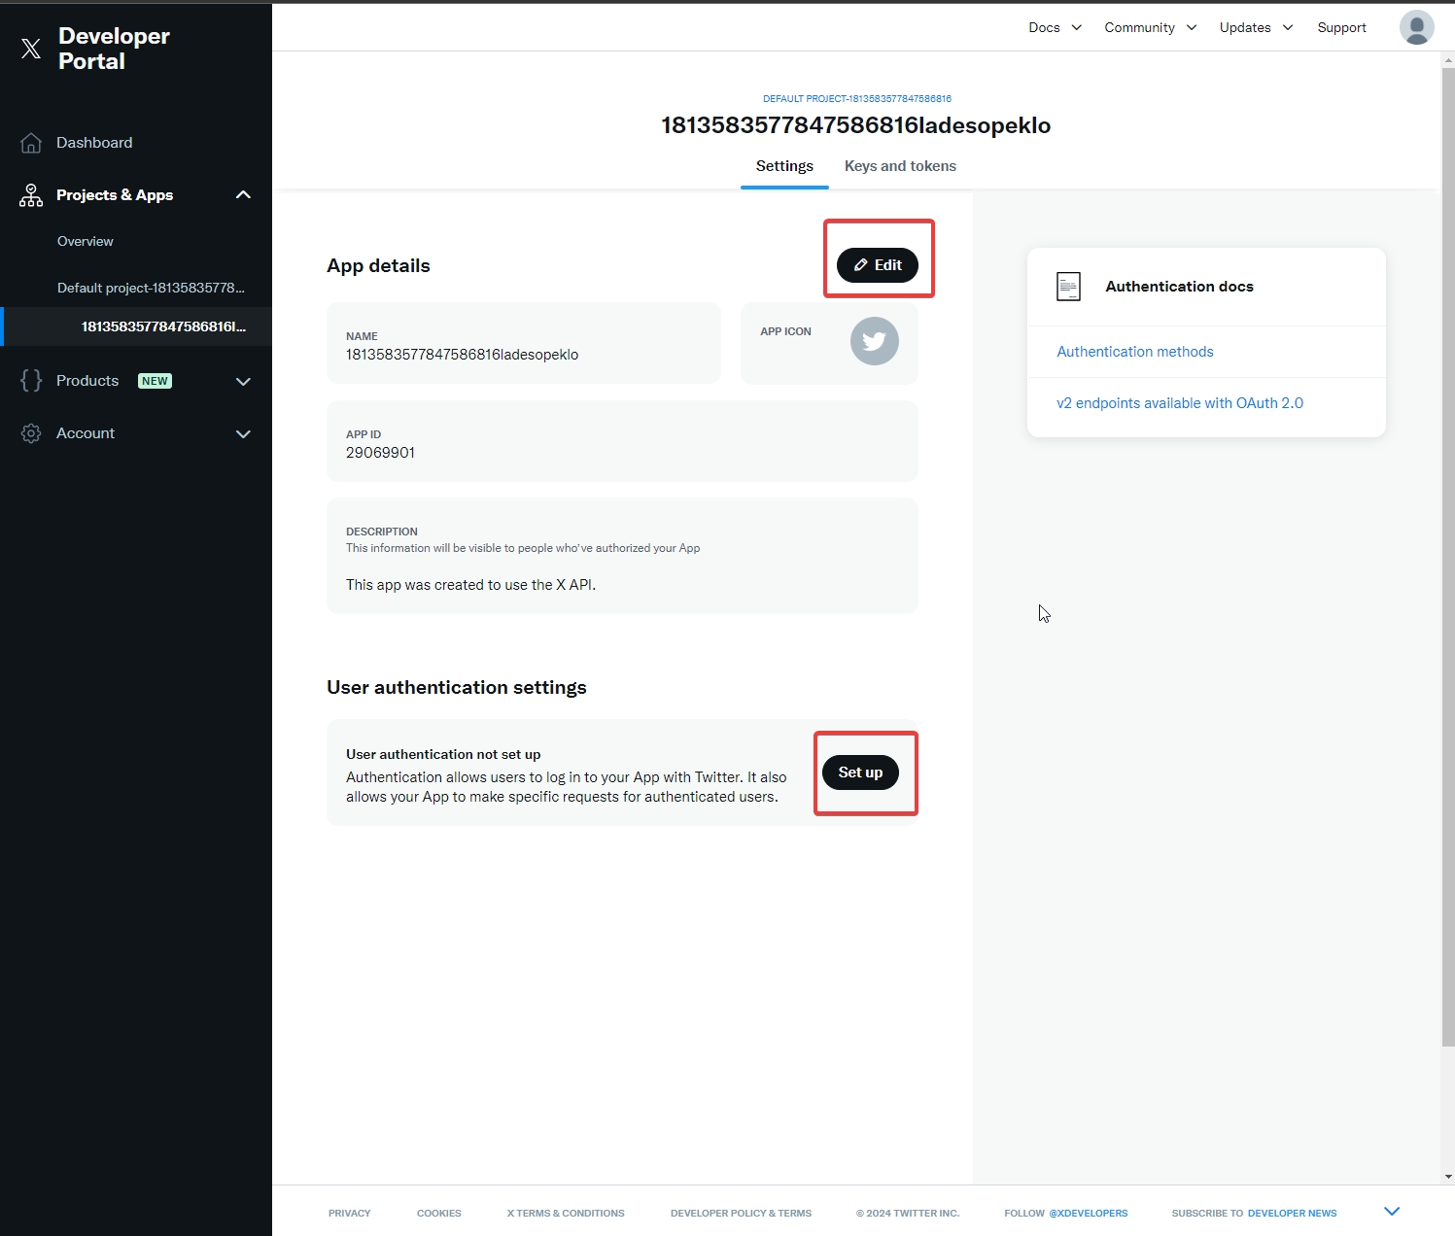This screenshot has width=1455, height=1236.
Task: Click the Account gear icon
Action: click(31, 433)
